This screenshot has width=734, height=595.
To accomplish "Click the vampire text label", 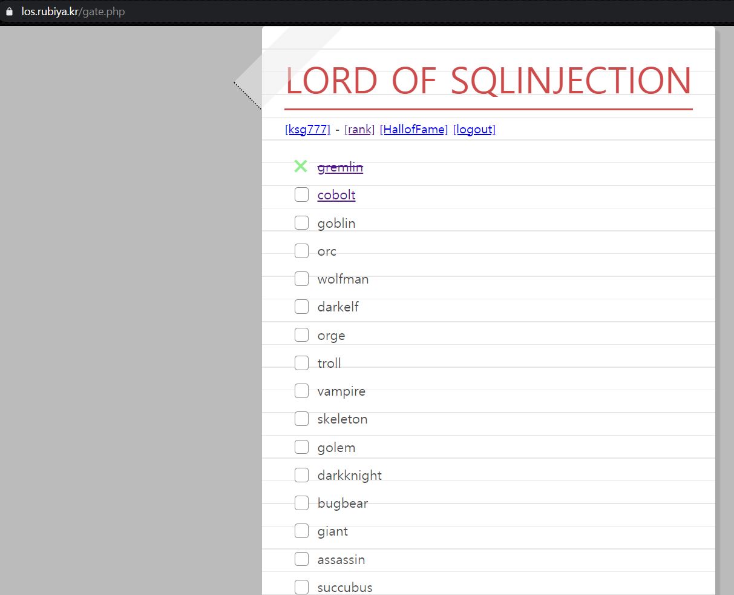I will pyautogui.click(x=341, y=392).
